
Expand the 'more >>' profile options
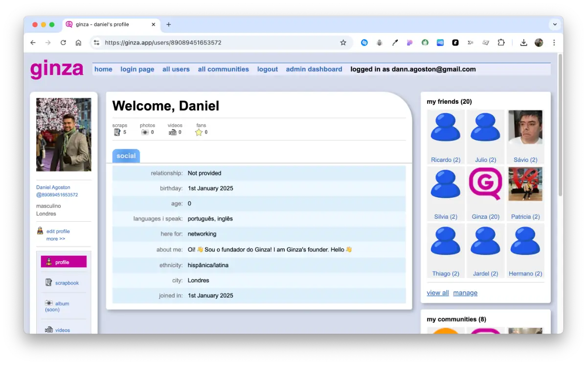56,239
